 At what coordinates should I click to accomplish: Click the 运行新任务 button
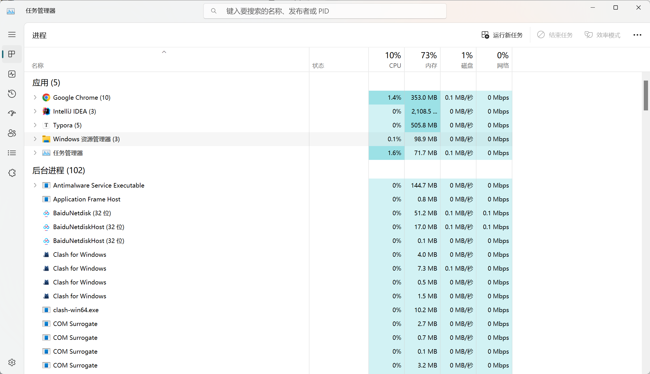click(502, 35)
